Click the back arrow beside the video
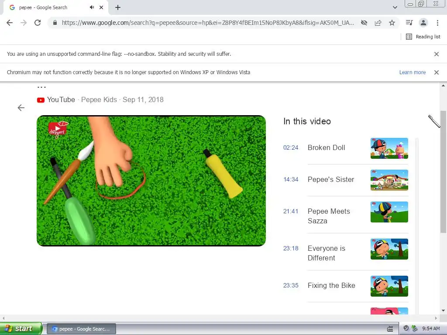The width and height of the screenshot is (447, 335). (21, 108)
